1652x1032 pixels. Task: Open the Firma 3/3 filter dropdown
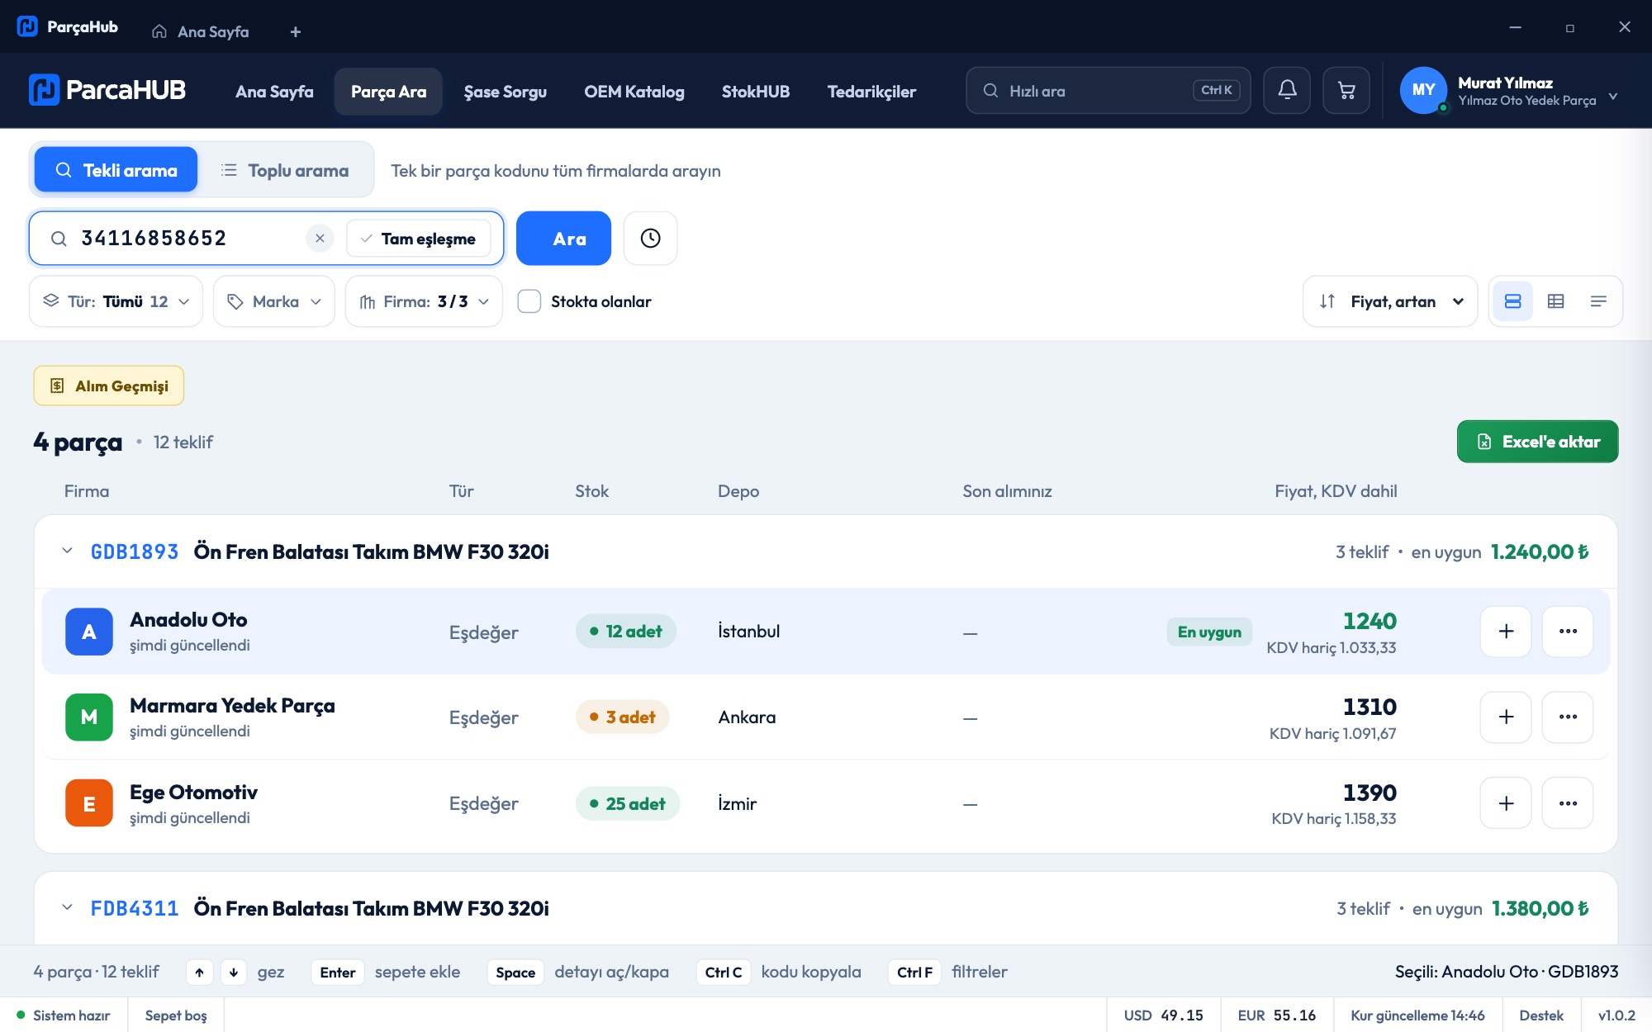point(424,301)
